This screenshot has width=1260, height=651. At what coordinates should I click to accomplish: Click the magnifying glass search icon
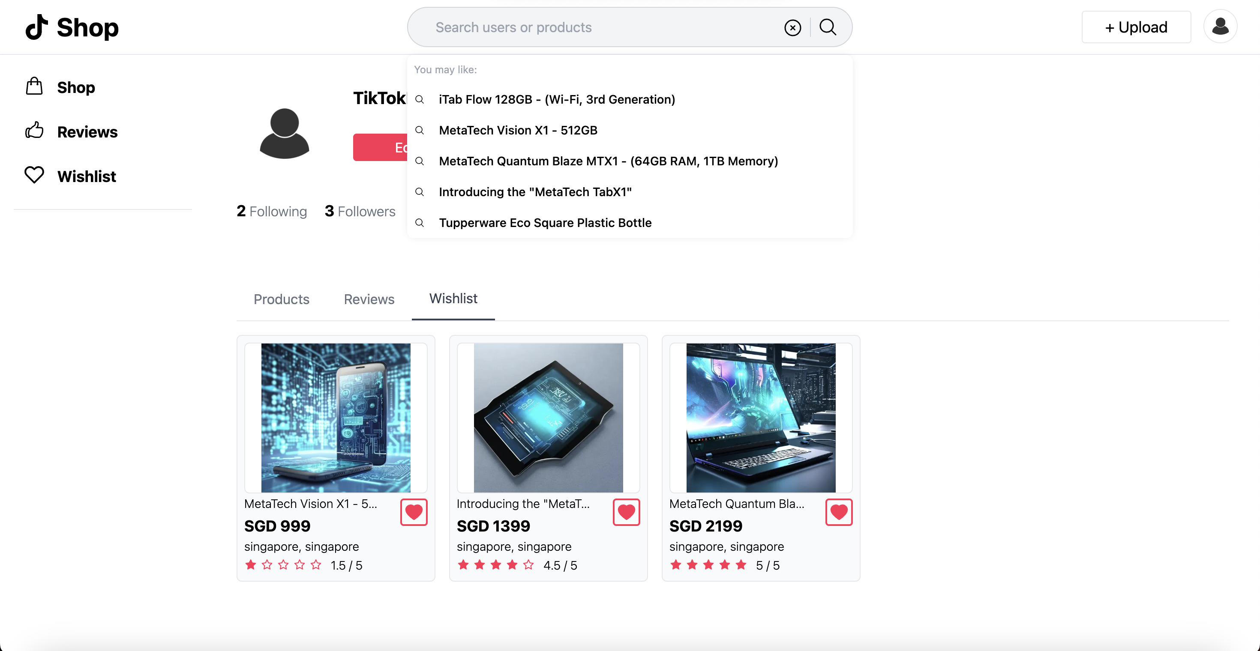pos(828,27)
